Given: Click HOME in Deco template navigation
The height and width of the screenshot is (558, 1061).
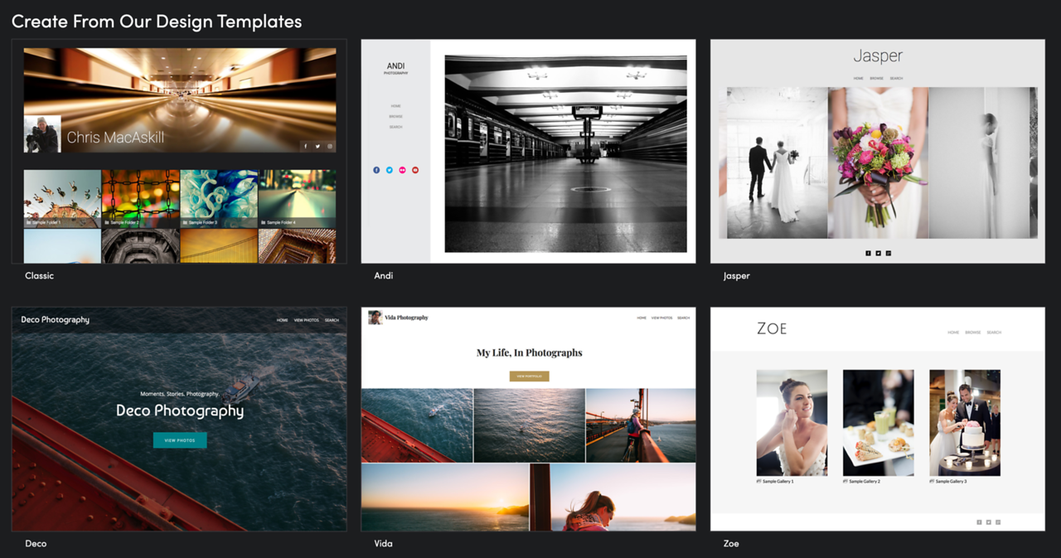Looking at the screenshot, I should (x=283, y=320).
